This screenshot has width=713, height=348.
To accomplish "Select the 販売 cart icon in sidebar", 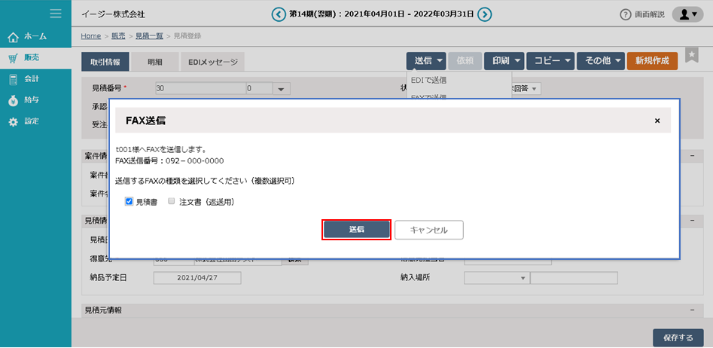I will click(x=13, y=57).
